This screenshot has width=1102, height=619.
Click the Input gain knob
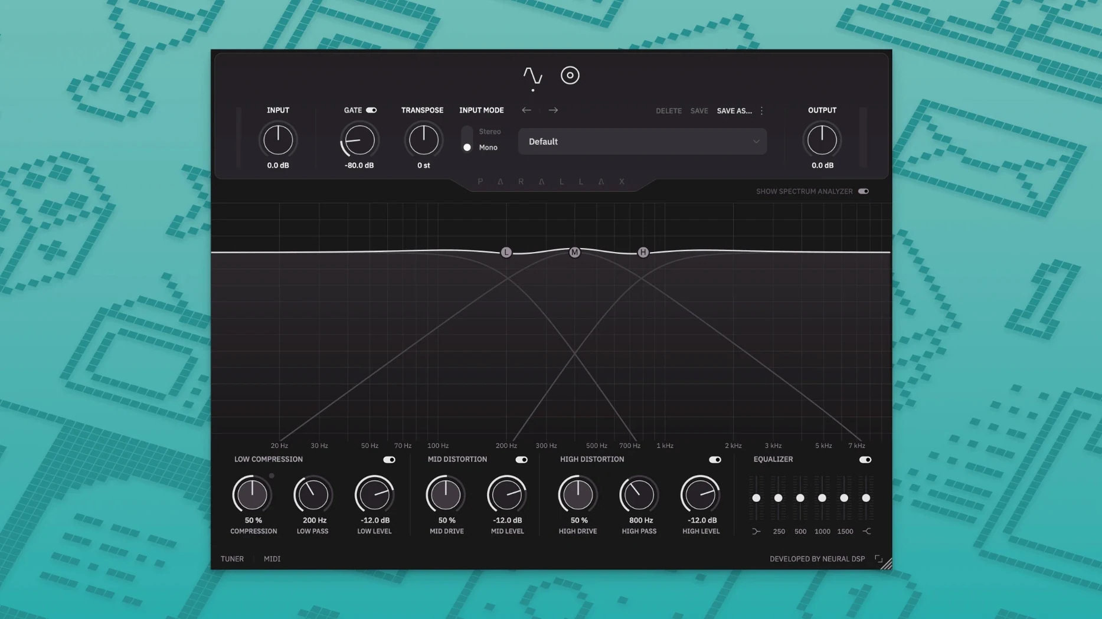click(278, 140)
